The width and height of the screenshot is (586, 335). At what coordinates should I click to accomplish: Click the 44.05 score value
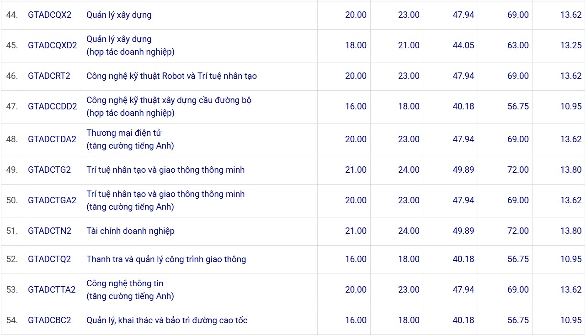tap(463, 45)
